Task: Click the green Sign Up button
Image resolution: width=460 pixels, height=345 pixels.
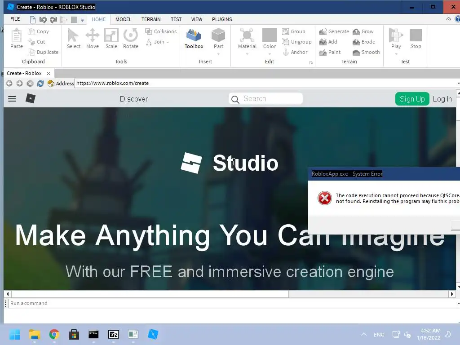Action: 412,99
